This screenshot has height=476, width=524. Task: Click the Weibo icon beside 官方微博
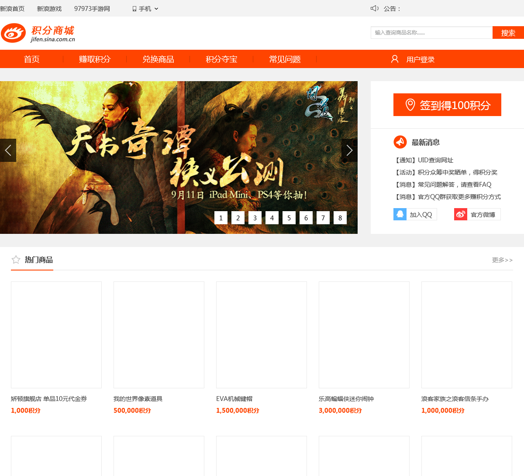pos(461,214)
